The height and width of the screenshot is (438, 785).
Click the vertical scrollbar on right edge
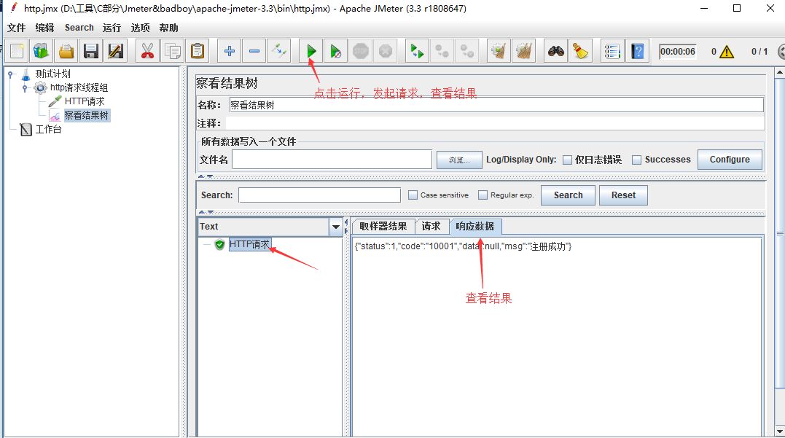pos(779,233)
